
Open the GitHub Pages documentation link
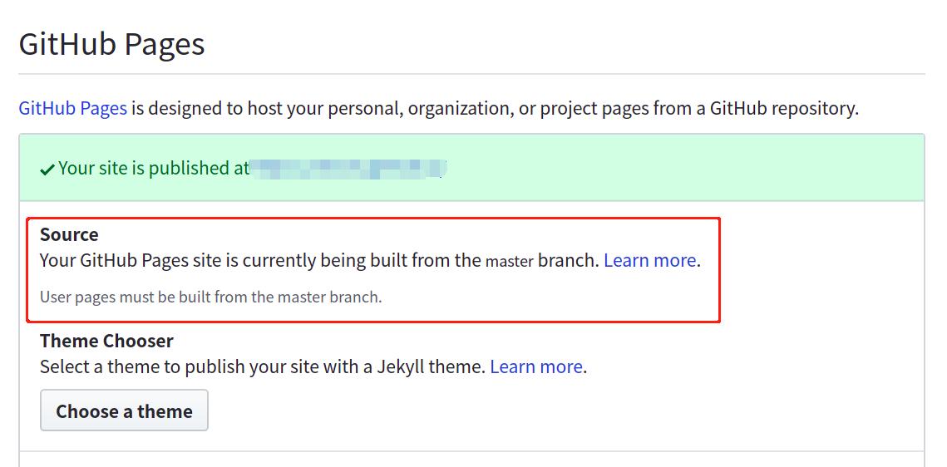[72, 108]
